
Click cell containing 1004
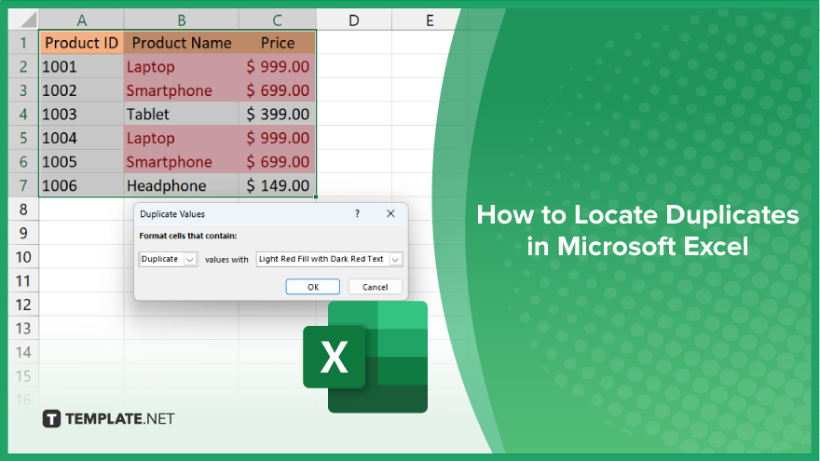click(82, 138)
